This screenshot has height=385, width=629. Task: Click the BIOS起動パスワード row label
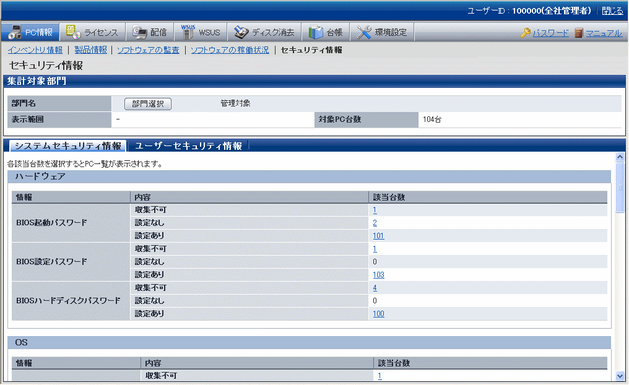pyautogui.click(x=51, y=223)
